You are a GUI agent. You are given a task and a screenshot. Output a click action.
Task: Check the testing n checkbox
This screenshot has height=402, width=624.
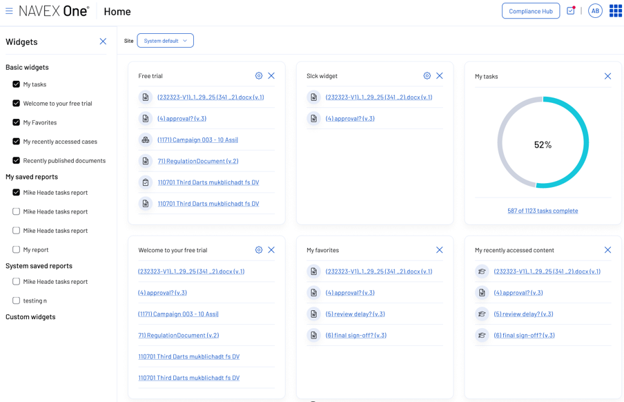[x=17, y=300]
